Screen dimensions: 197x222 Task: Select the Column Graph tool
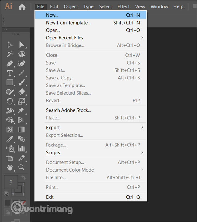[x=21, y=148]
